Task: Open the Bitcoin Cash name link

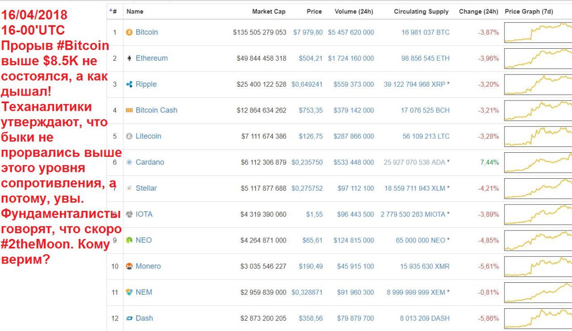Action: click(156, 110)
